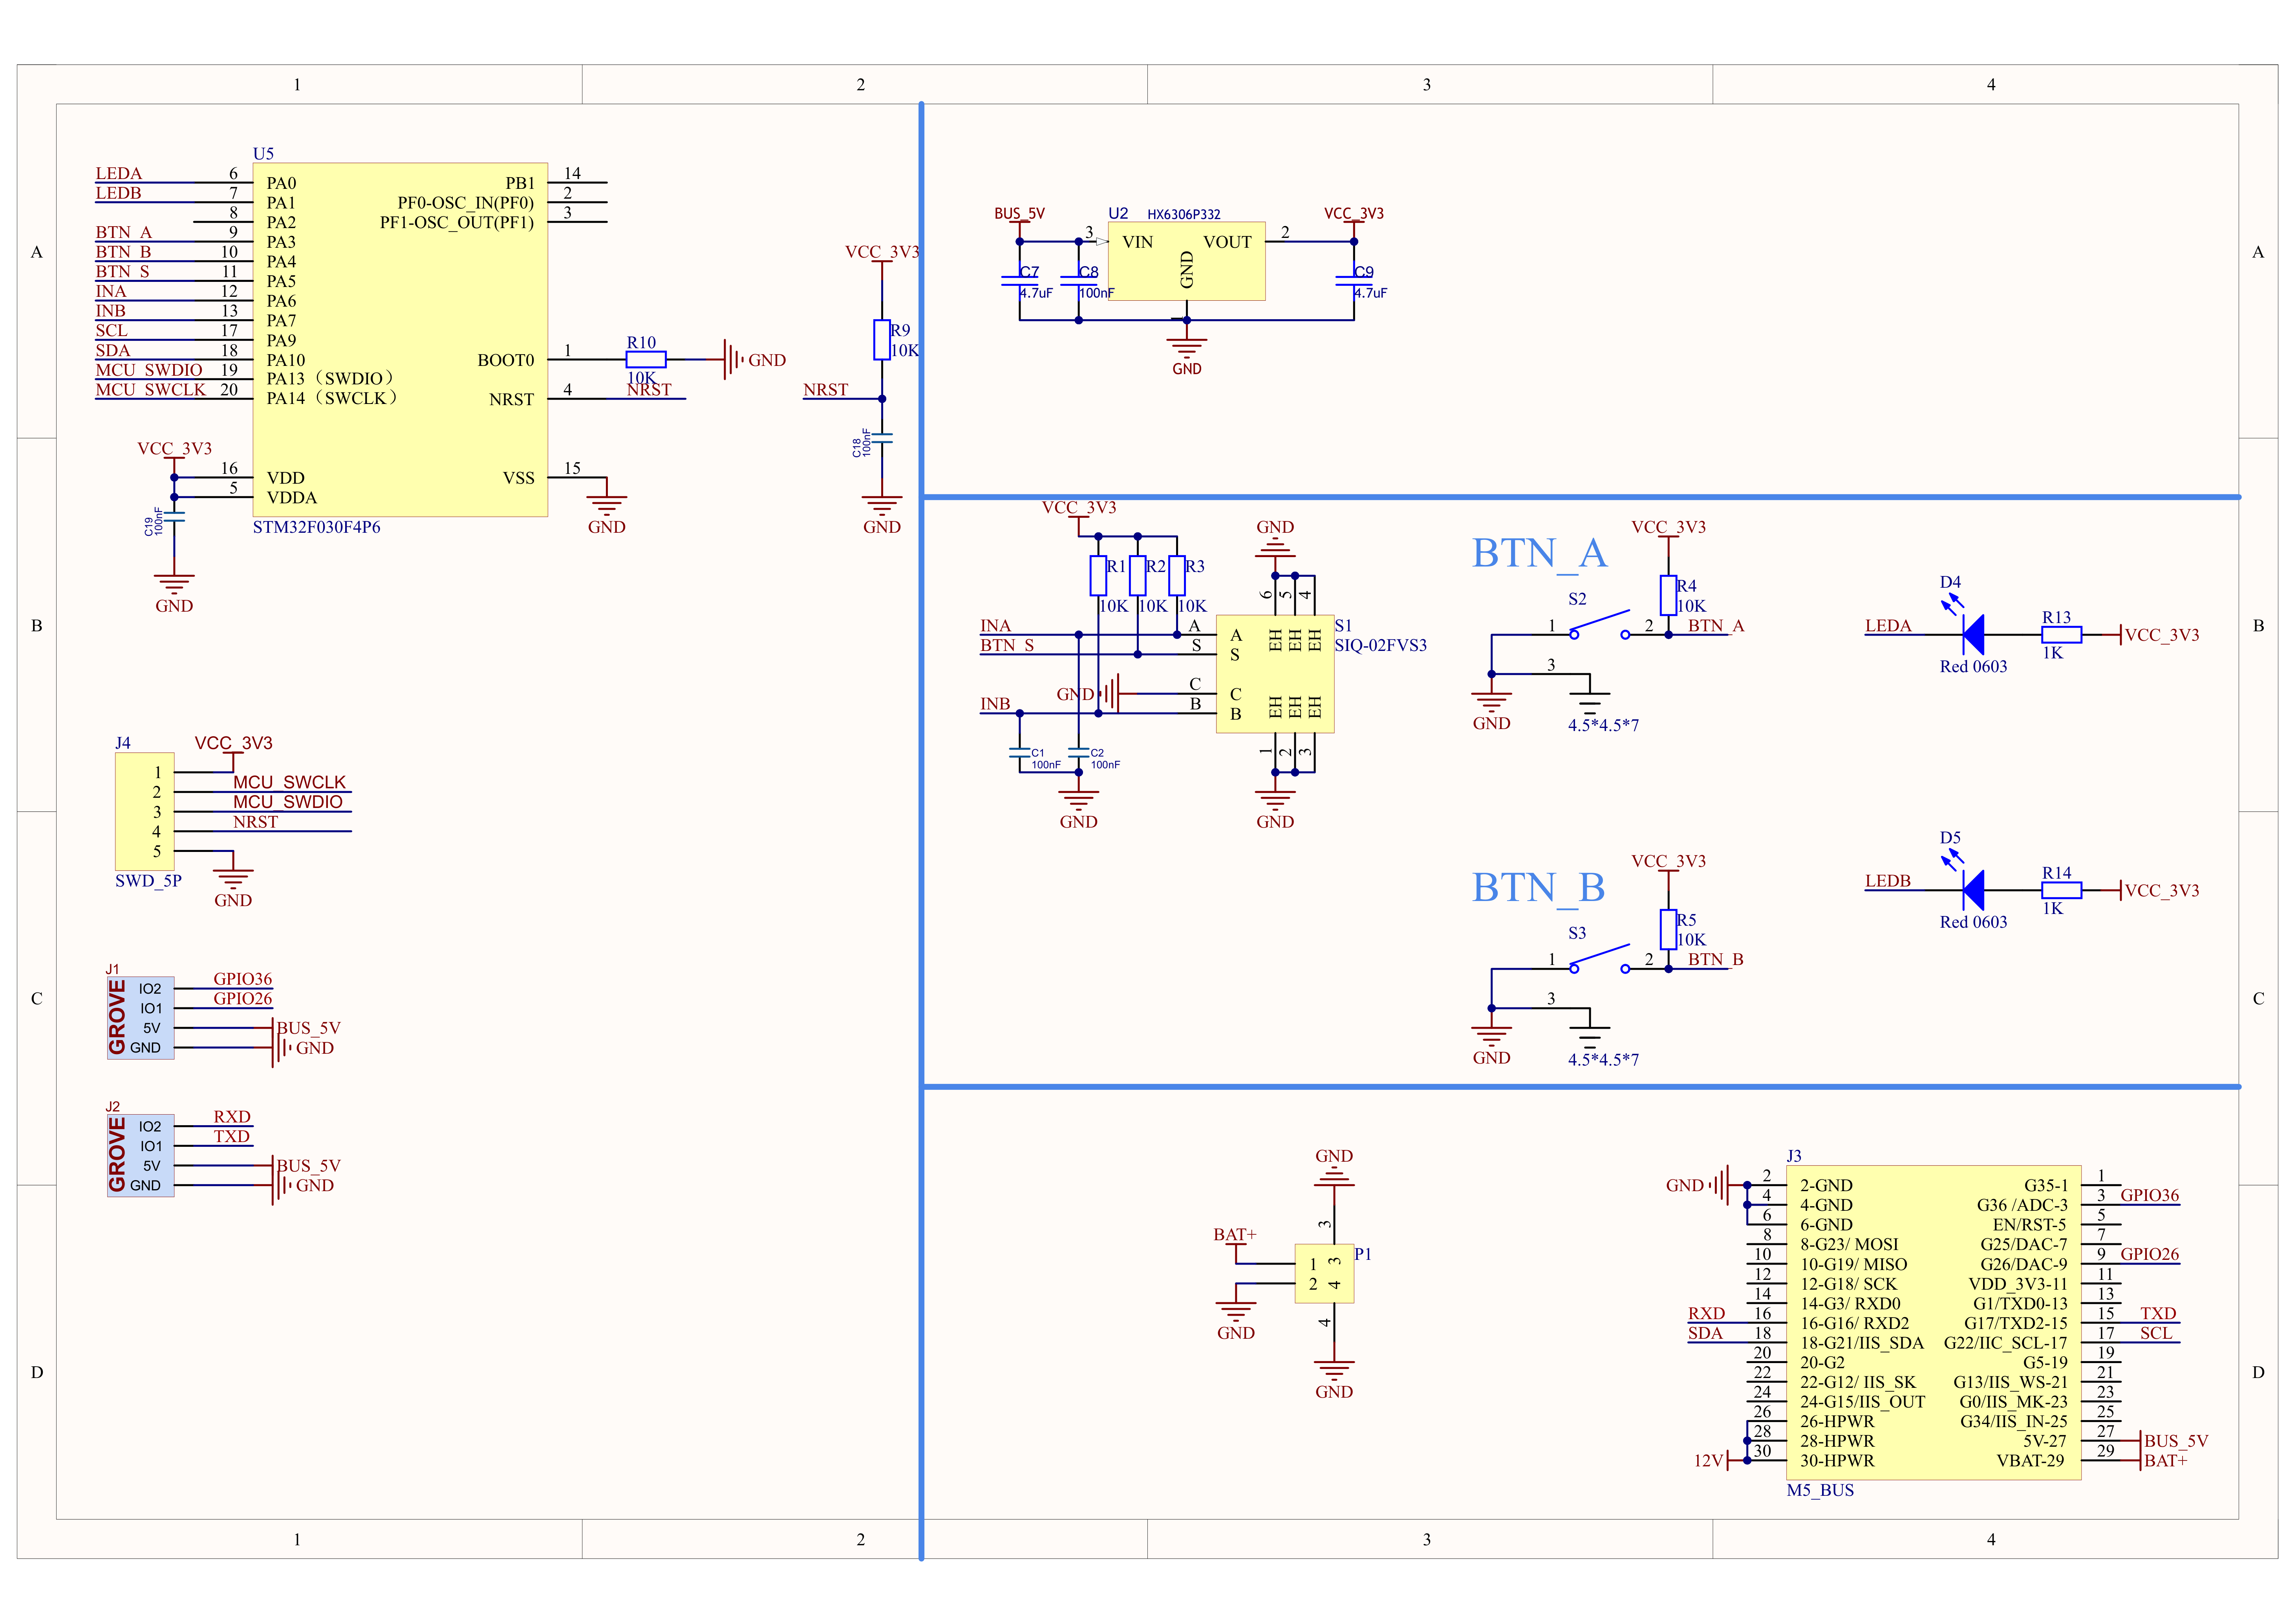Viewport: 2296px width, 1623px height.
Task: Select the U5 STM32F030F4P6 chip body
Action: (x=400, y=340)
